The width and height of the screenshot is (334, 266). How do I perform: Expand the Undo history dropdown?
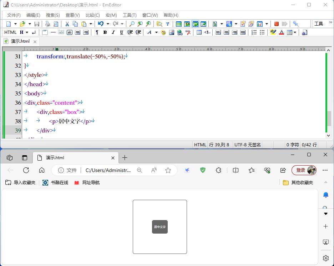click(x=108, y=24)
